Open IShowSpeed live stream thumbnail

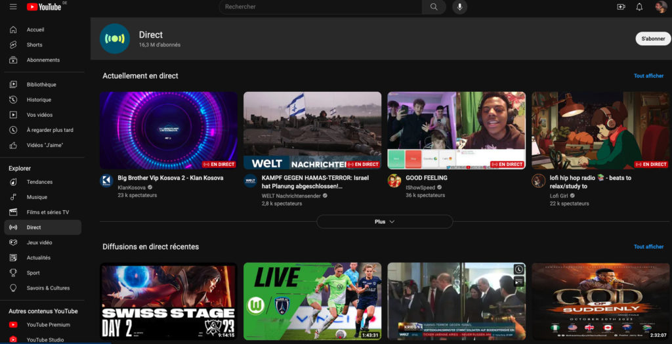click(x=457, y=131)
